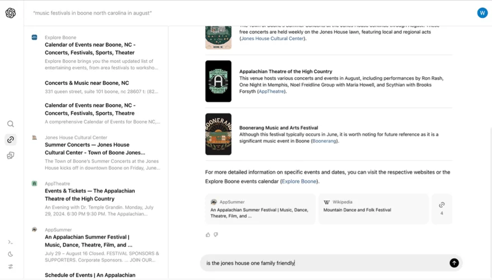The image size is (492, 280).
Task: Open the terminal prompt icon in the sidebar
Action: point(11,242)
